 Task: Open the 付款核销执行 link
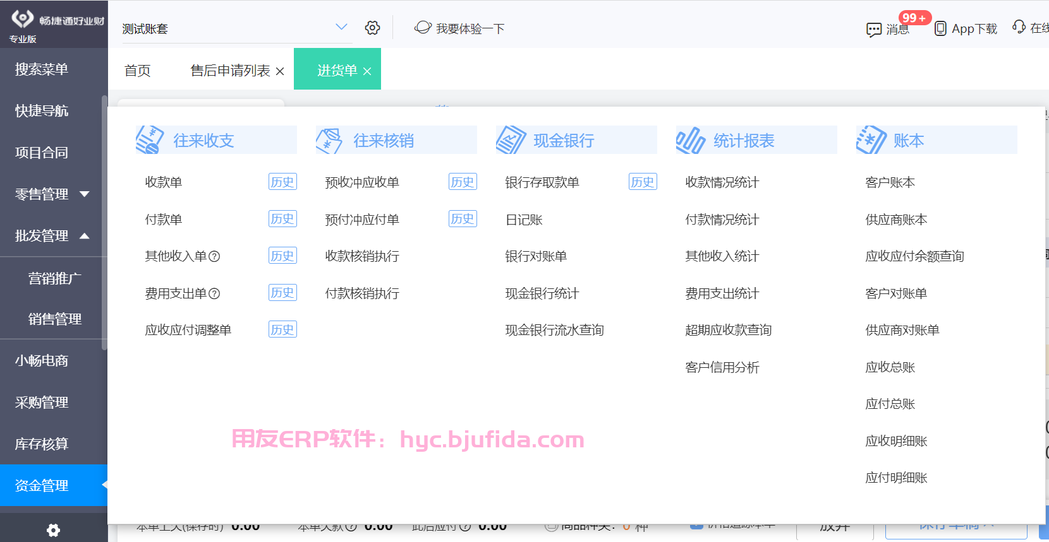click(x=362, y=293)
